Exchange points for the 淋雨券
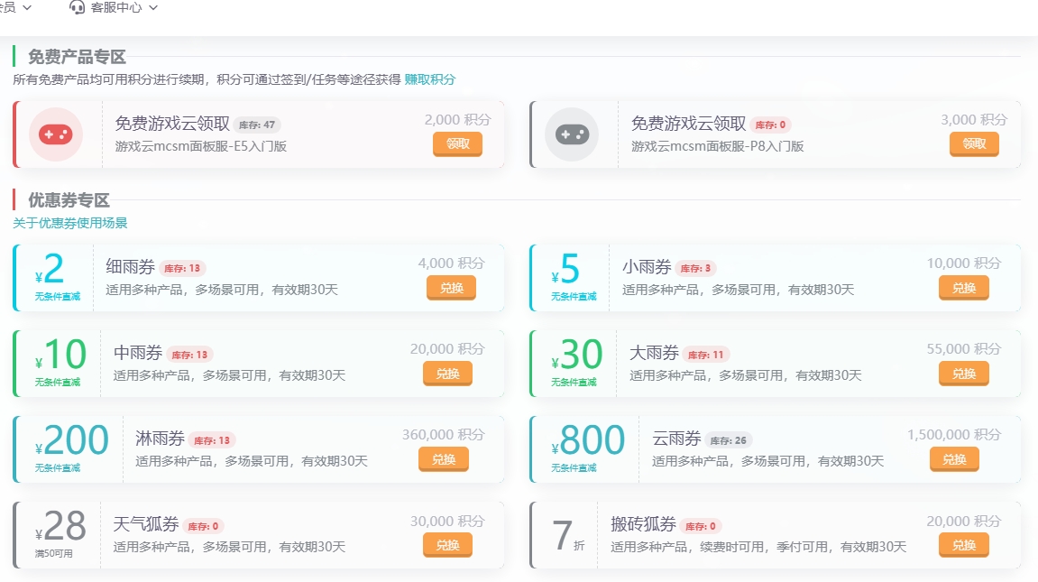 point(444,459)
